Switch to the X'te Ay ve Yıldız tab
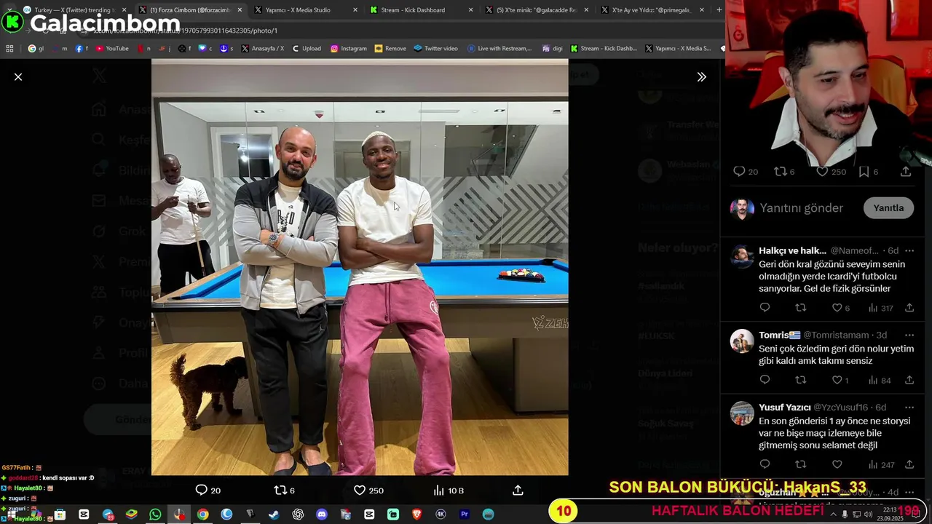The image size is (932, 524). pos(651,10)
